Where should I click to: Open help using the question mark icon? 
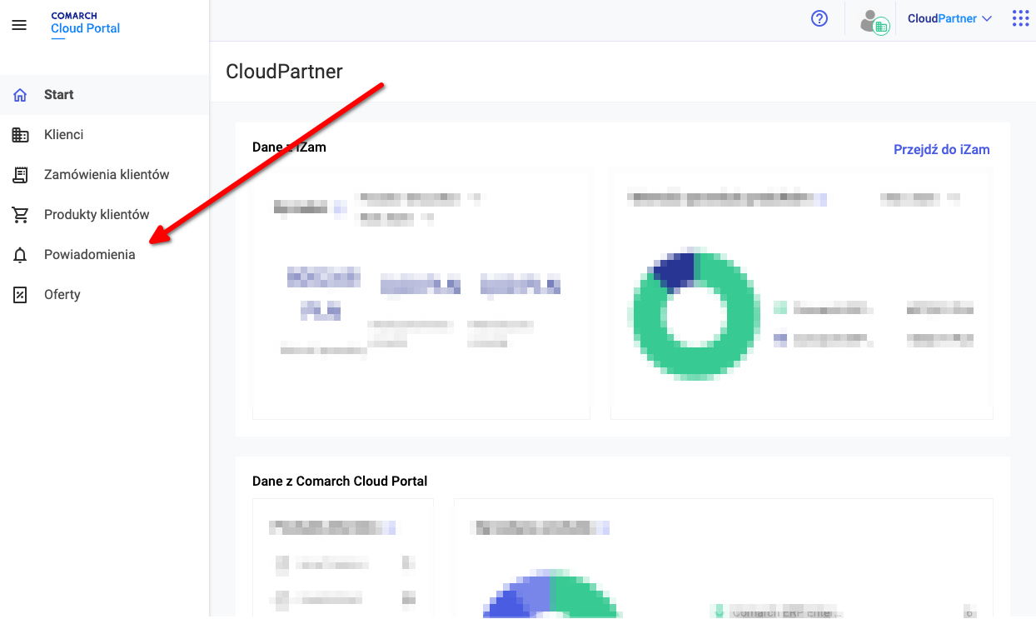click(x=819, y=18)
